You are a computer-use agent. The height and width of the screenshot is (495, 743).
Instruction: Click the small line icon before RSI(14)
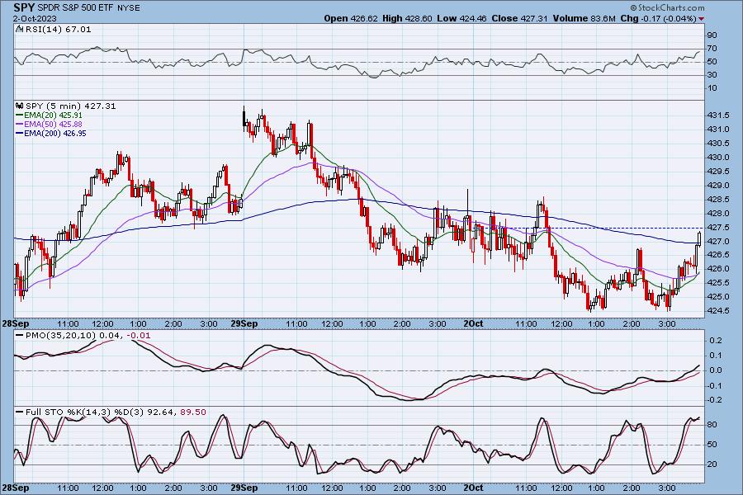20,29
